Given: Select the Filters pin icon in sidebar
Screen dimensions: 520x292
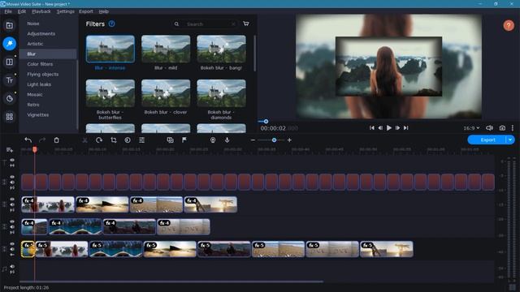Looking at the screenshot, I should point(9,44).
